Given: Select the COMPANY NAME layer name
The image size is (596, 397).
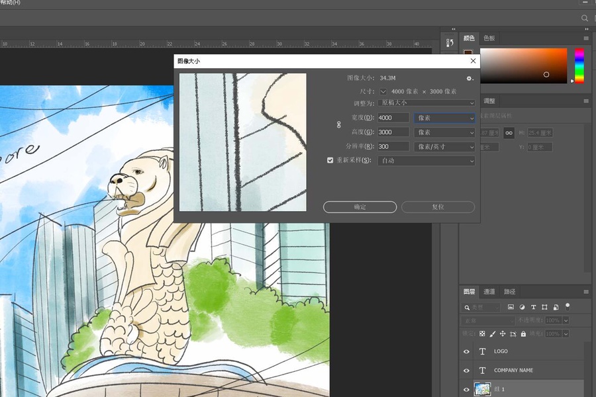Looking at the screenshot, I should pos(513,371).
